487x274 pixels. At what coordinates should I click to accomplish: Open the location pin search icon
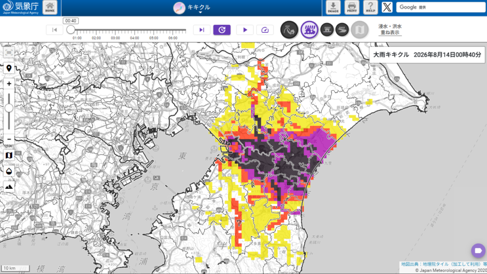[9, 68]
